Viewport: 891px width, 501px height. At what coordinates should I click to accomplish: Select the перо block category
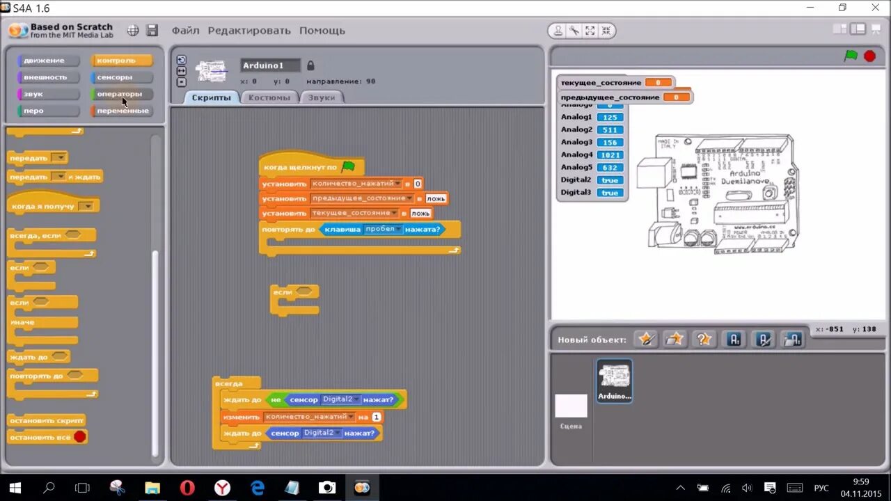[48, 111]
